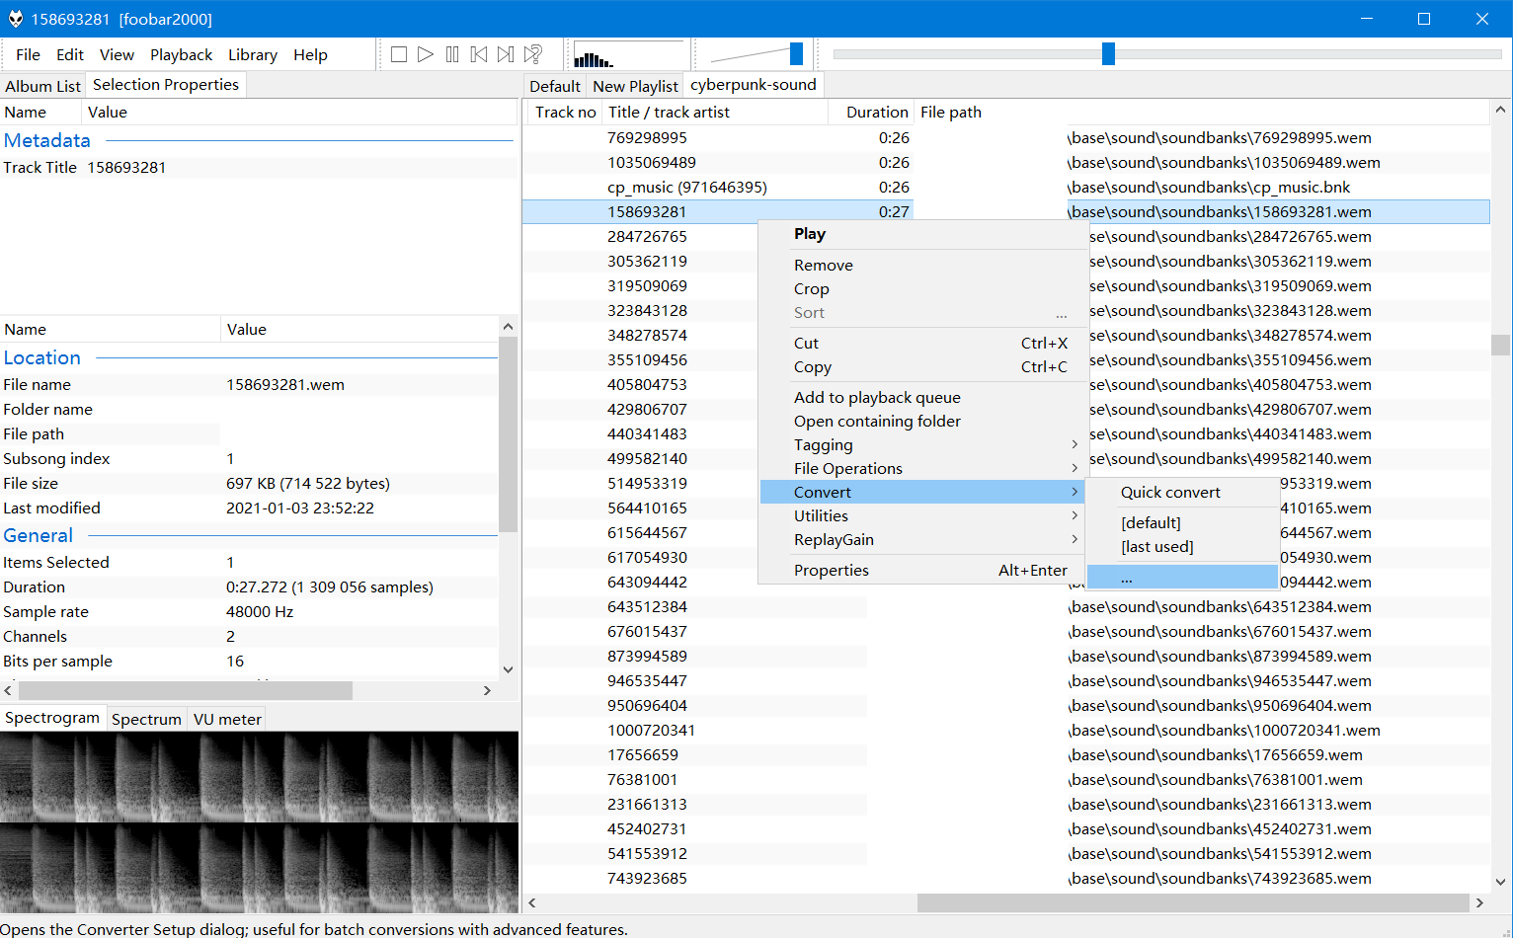This screenshot has width=1513, height=938.
Task: Select track 769298995 in playlist
Action: pos(1005,137)
